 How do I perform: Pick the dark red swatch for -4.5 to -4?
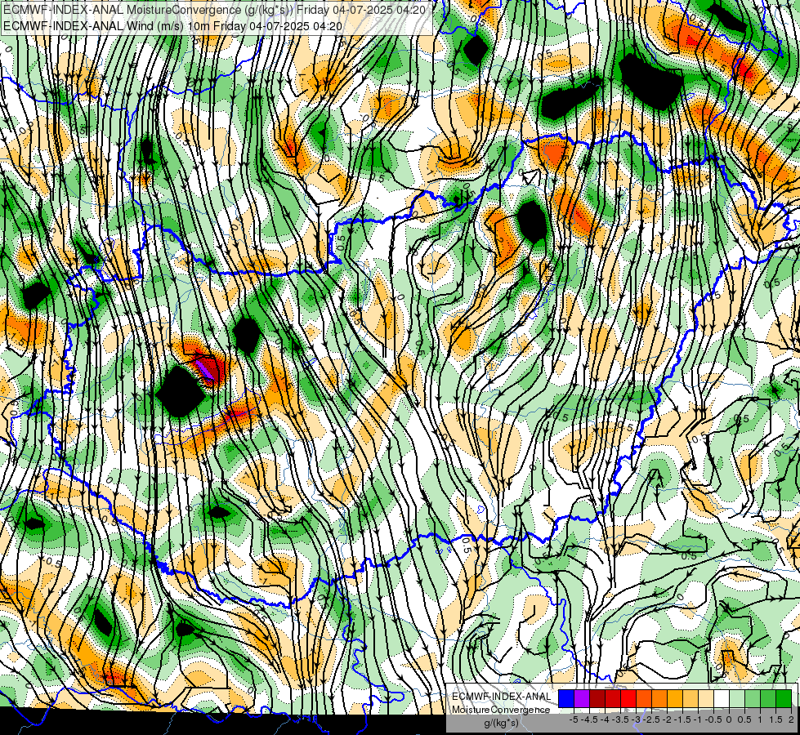pos(597,699)
